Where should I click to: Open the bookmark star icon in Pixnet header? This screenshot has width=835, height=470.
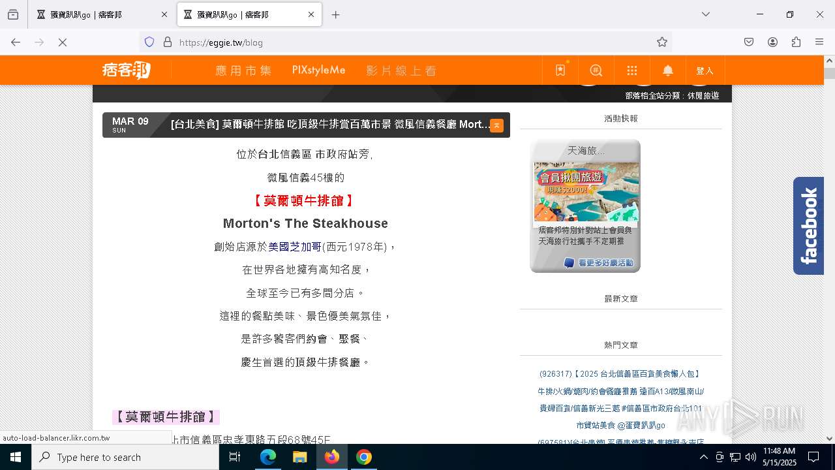(560, 70)
